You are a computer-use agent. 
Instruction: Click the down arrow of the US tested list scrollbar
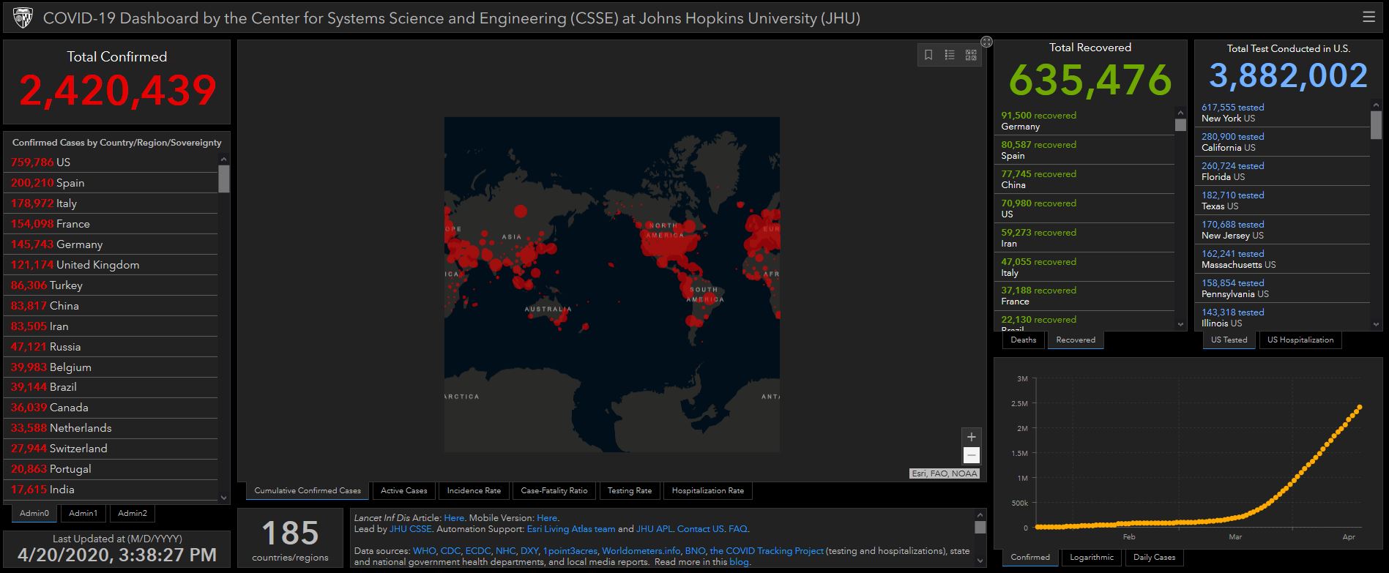click(x=1376, y=324)
